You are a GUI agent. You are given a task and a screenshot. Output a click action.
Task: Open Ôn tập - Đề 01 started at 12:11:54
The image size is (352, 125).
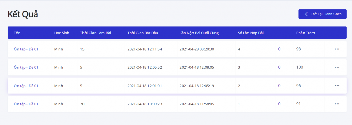[x=26, y=49]
